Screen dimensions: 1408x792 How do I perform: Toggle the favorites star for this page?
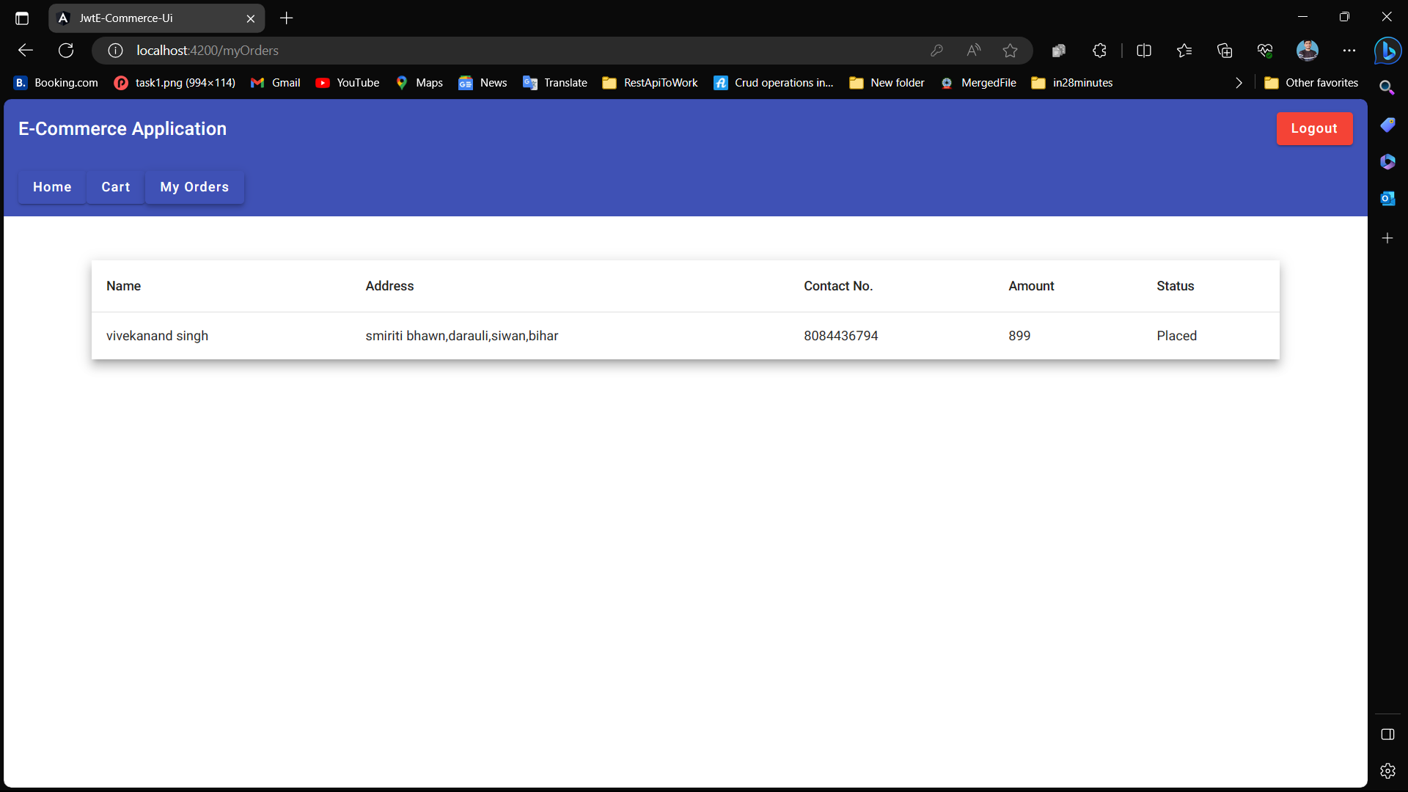click(1010, 50)
